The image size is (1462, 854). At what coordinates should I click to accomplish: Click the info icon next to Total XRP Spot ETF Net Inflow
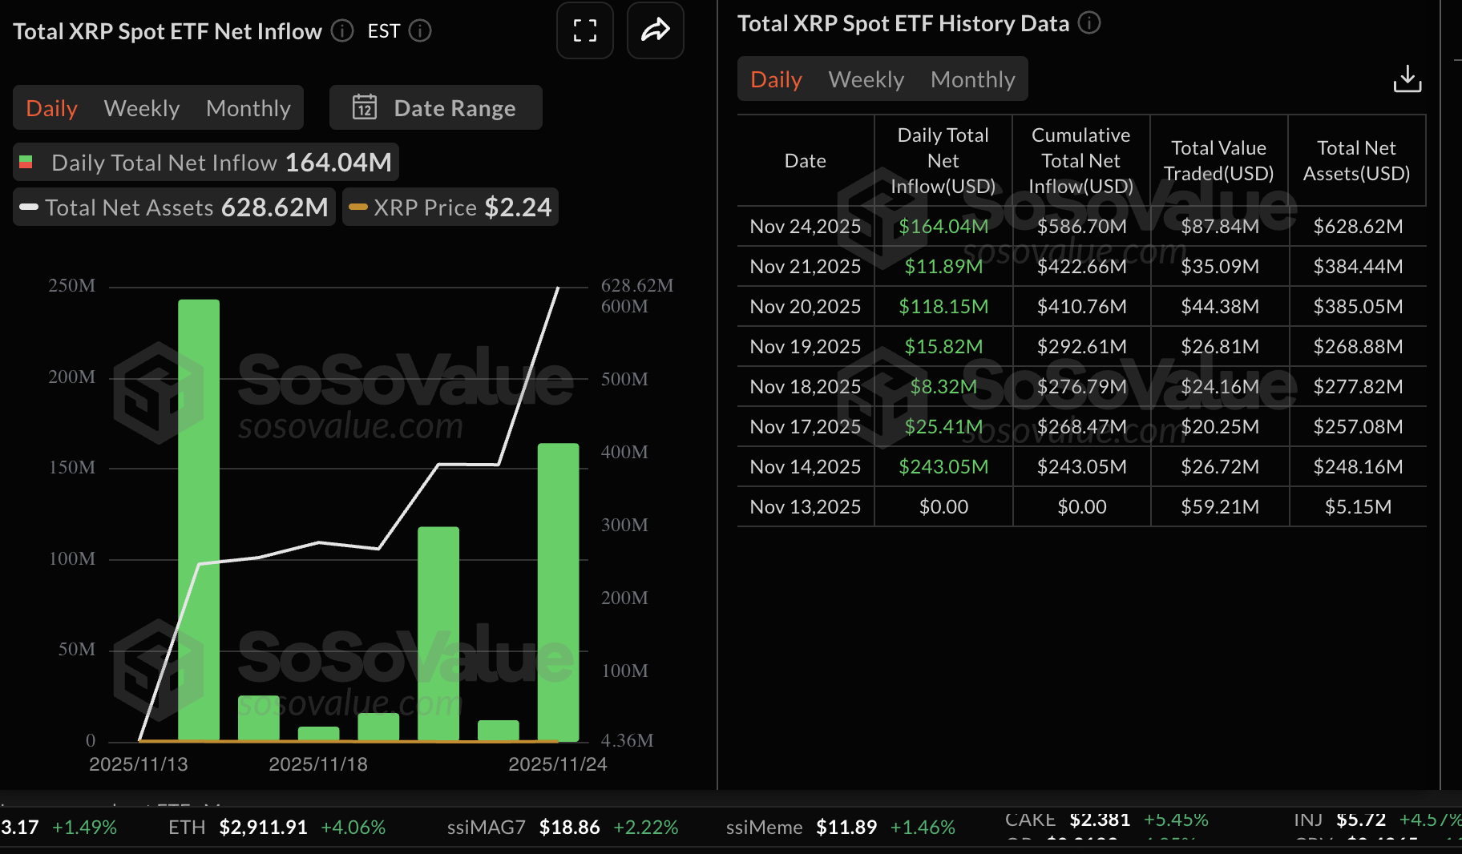[341, 30]
